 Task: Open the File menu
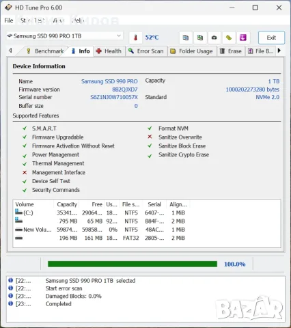coord(9,20)
